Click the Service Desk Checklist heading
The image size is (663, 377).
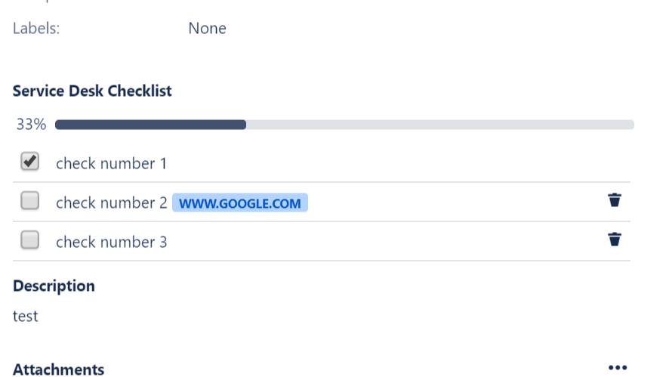(x=92, y=91)
